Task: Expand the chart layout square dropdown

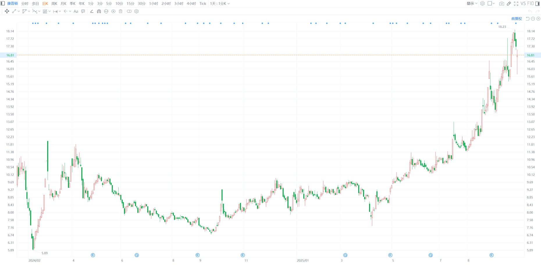Action: tap(491, 3)
